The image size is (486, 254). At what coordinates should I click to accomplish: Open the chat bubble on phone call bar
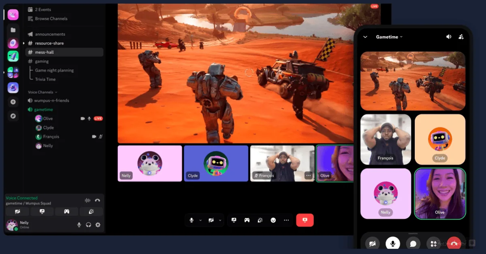point(413,243)
